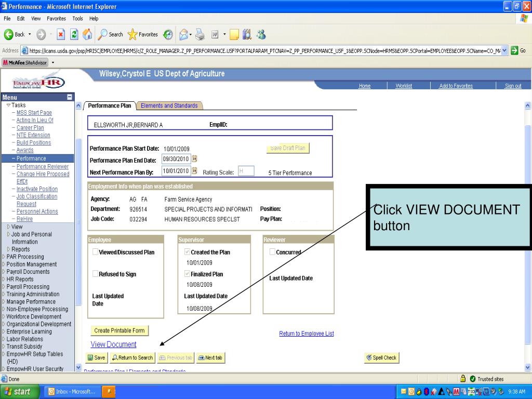Screen dimensions: 532x399
Task: Switch to Elements and Standards tab
Action: tap(169, 105)
